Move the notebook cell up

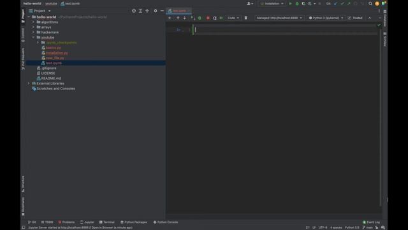tap(178, 18)
